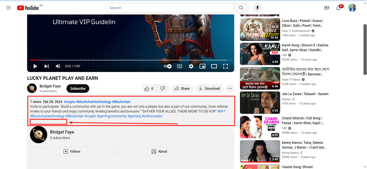Viewport: 367px width, 169px height.
Task: Visit the benny blanco channel name
Action: click(x=290, y=153)
